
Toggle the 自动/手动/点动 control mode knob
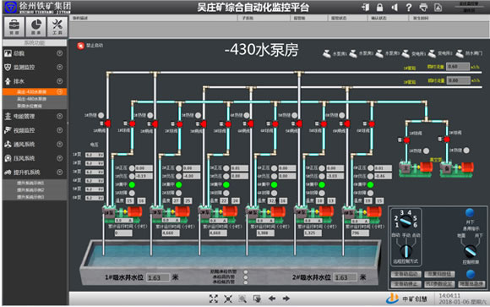click(406, 250)
